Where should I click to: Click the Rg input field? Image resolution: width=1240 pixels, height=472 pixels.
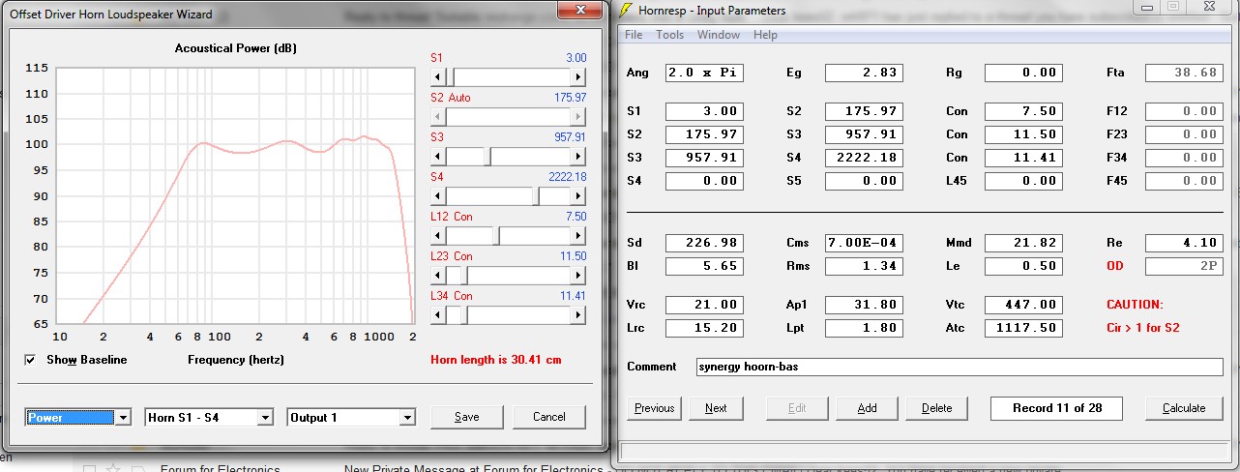pos(1023,73)
